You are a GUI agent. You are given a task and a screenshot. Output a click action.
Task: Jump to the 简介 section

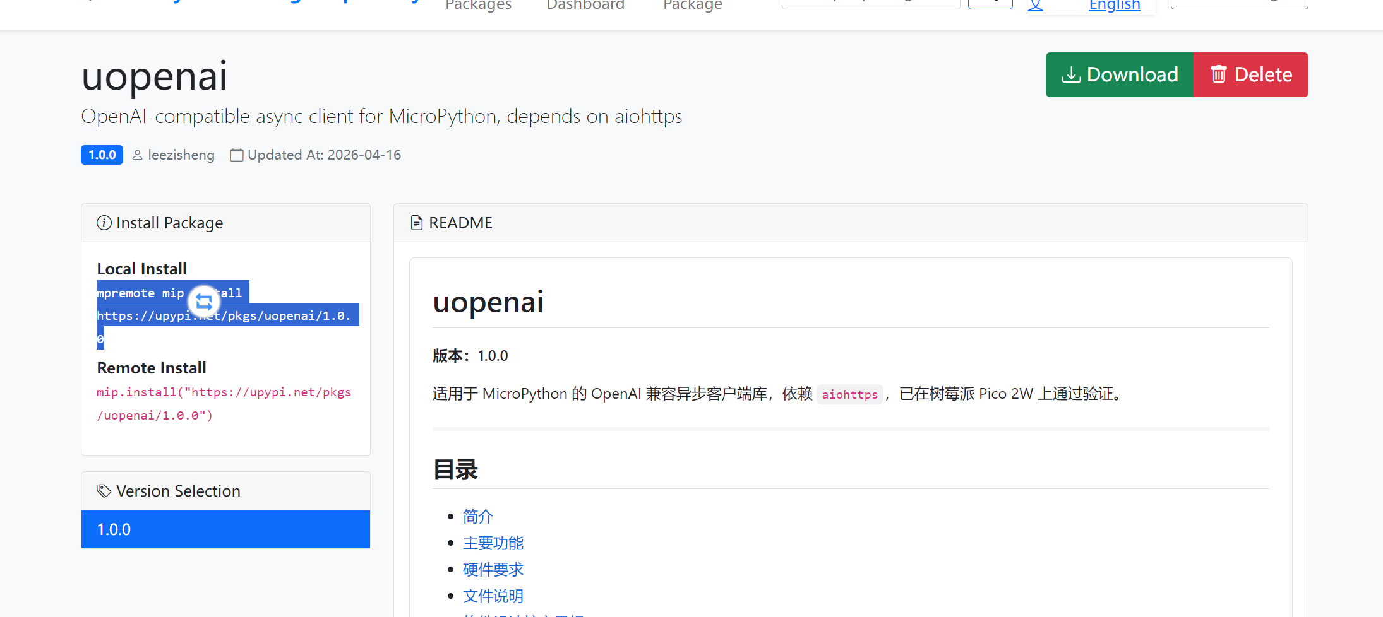tap(478, 517)
